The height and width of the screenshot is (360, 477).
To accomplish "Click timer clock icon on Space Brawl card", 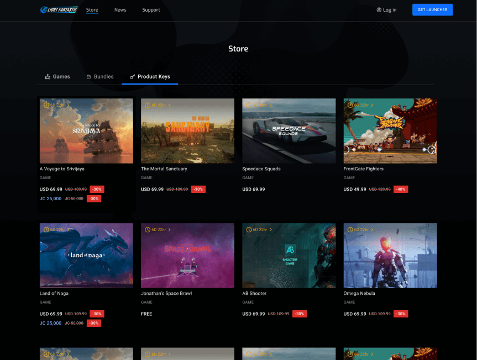I will [148, 229].
